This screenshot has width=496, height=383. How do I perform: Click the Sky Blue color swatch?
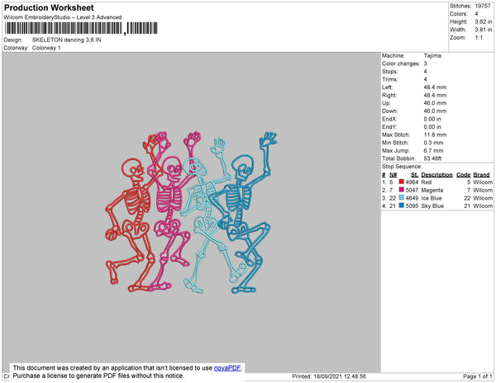pyautogui.click(x=402, y=206)
